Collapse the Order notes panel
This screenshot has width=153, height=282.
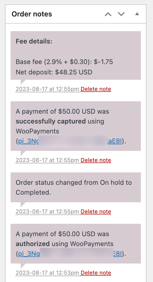[137, 14]
